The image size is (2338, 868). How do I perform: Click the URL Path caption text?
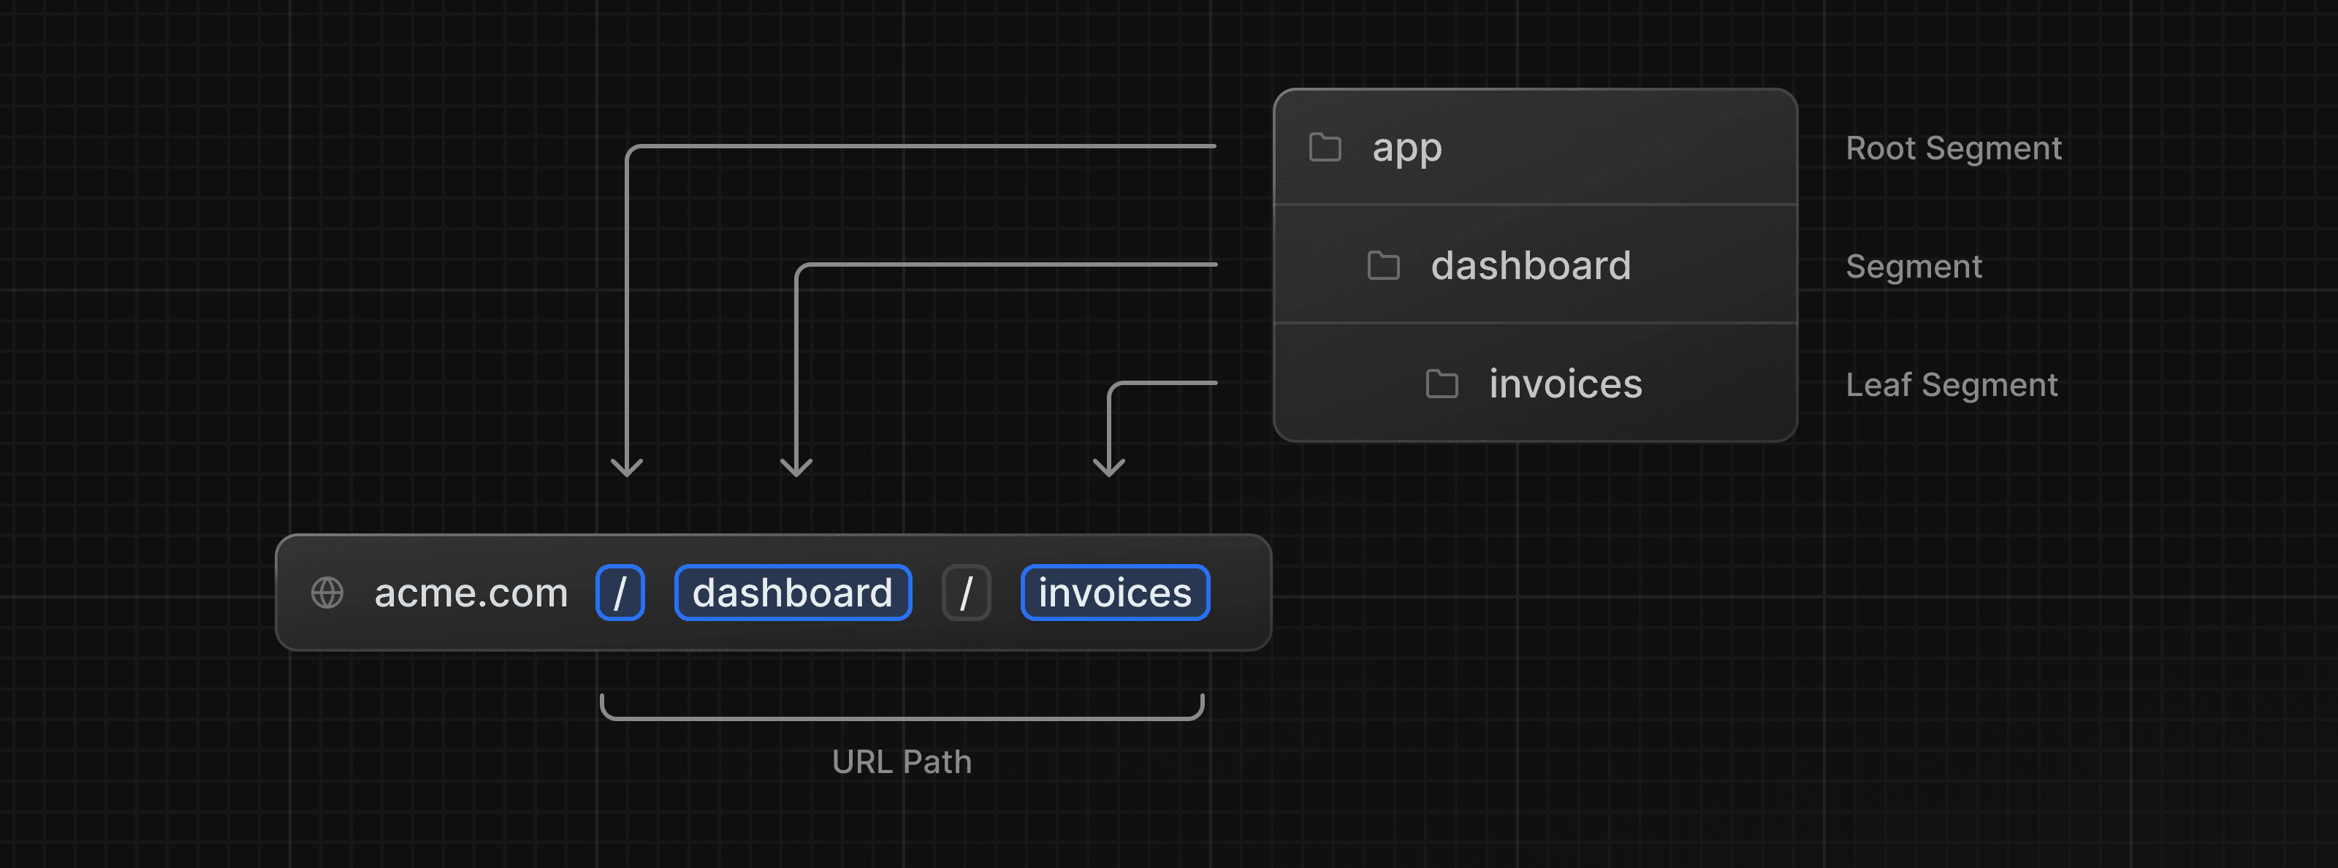coord(902,762)
